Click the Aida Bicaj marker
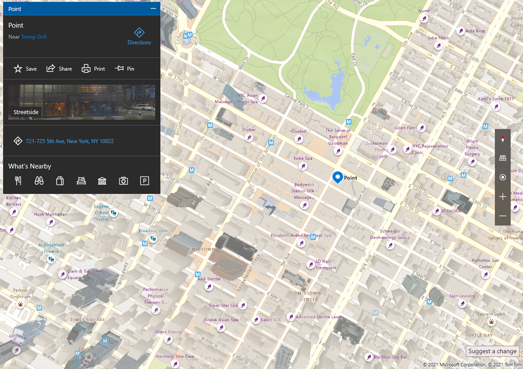This screenshot has height=369, width=523. 461,31
